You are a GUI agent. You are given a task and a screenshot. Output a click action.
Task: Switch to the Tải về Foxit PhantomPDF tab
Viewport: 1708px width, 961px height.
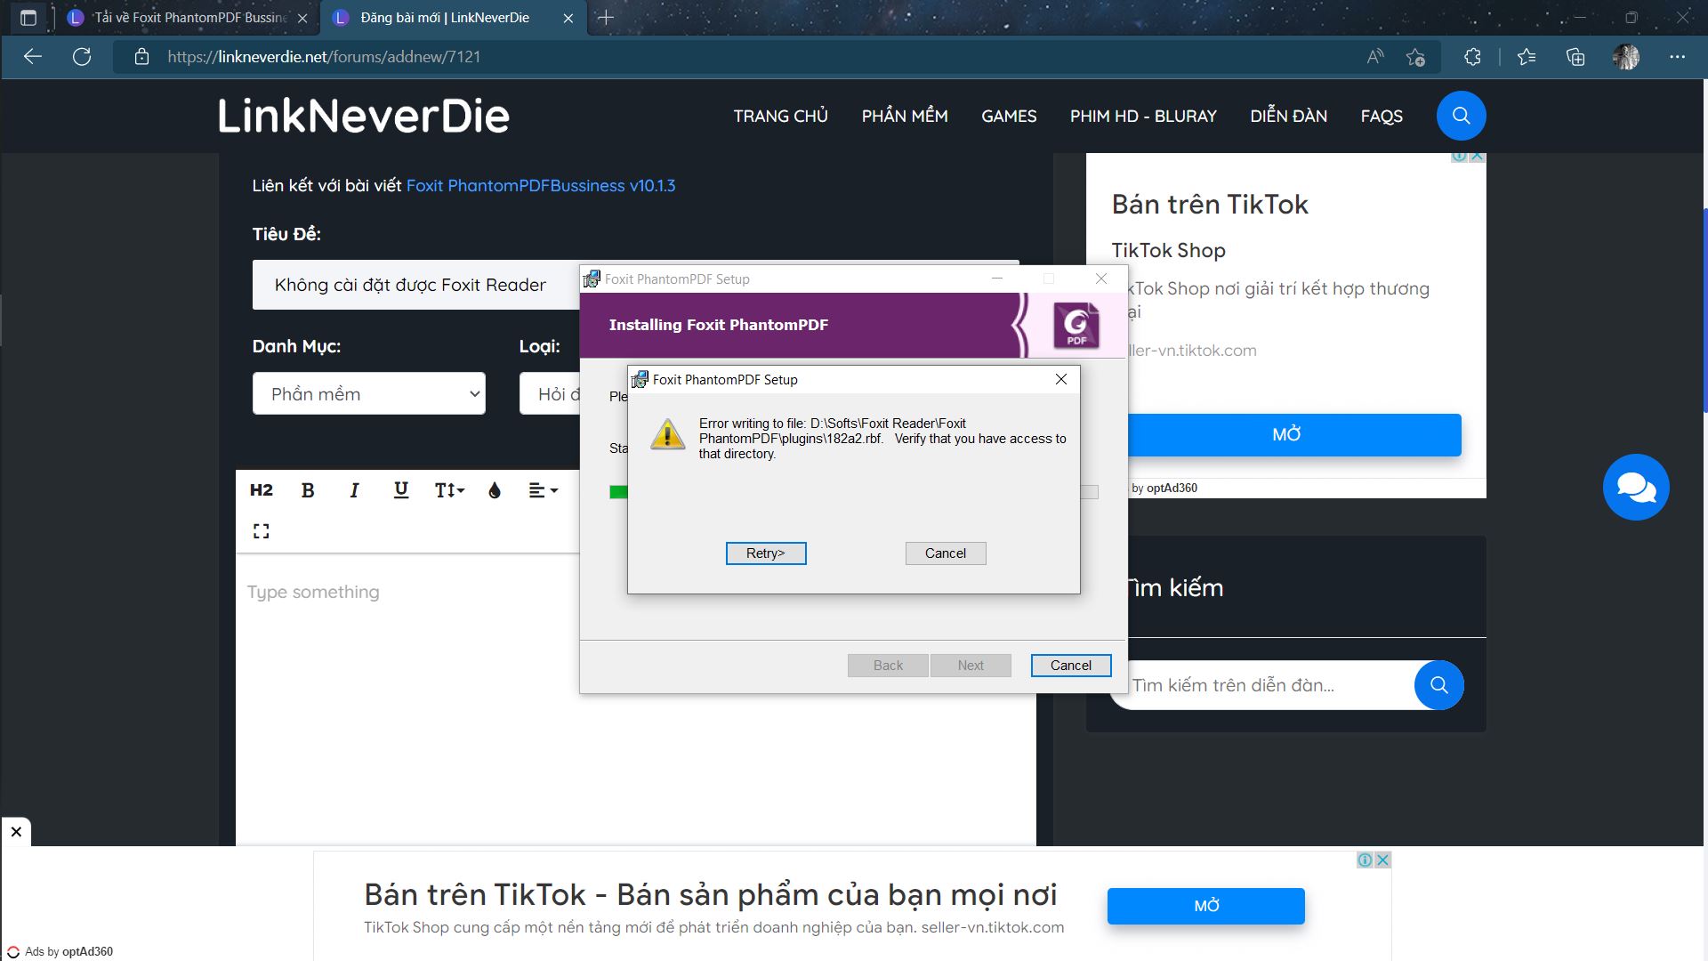(189, 18)
